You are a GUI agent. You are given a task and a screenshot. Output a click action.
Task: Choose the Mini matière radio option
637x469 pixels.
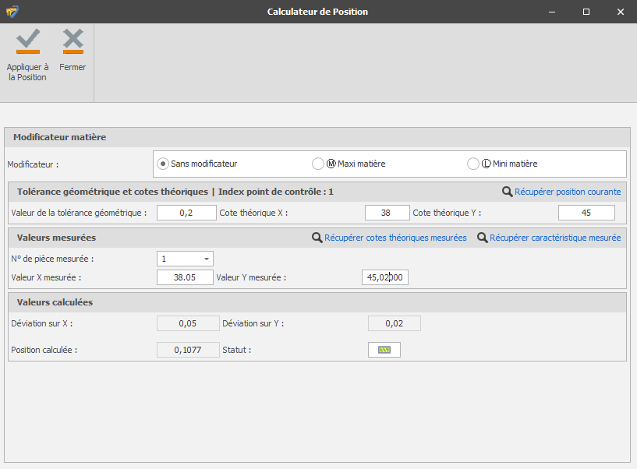point(473,164)
